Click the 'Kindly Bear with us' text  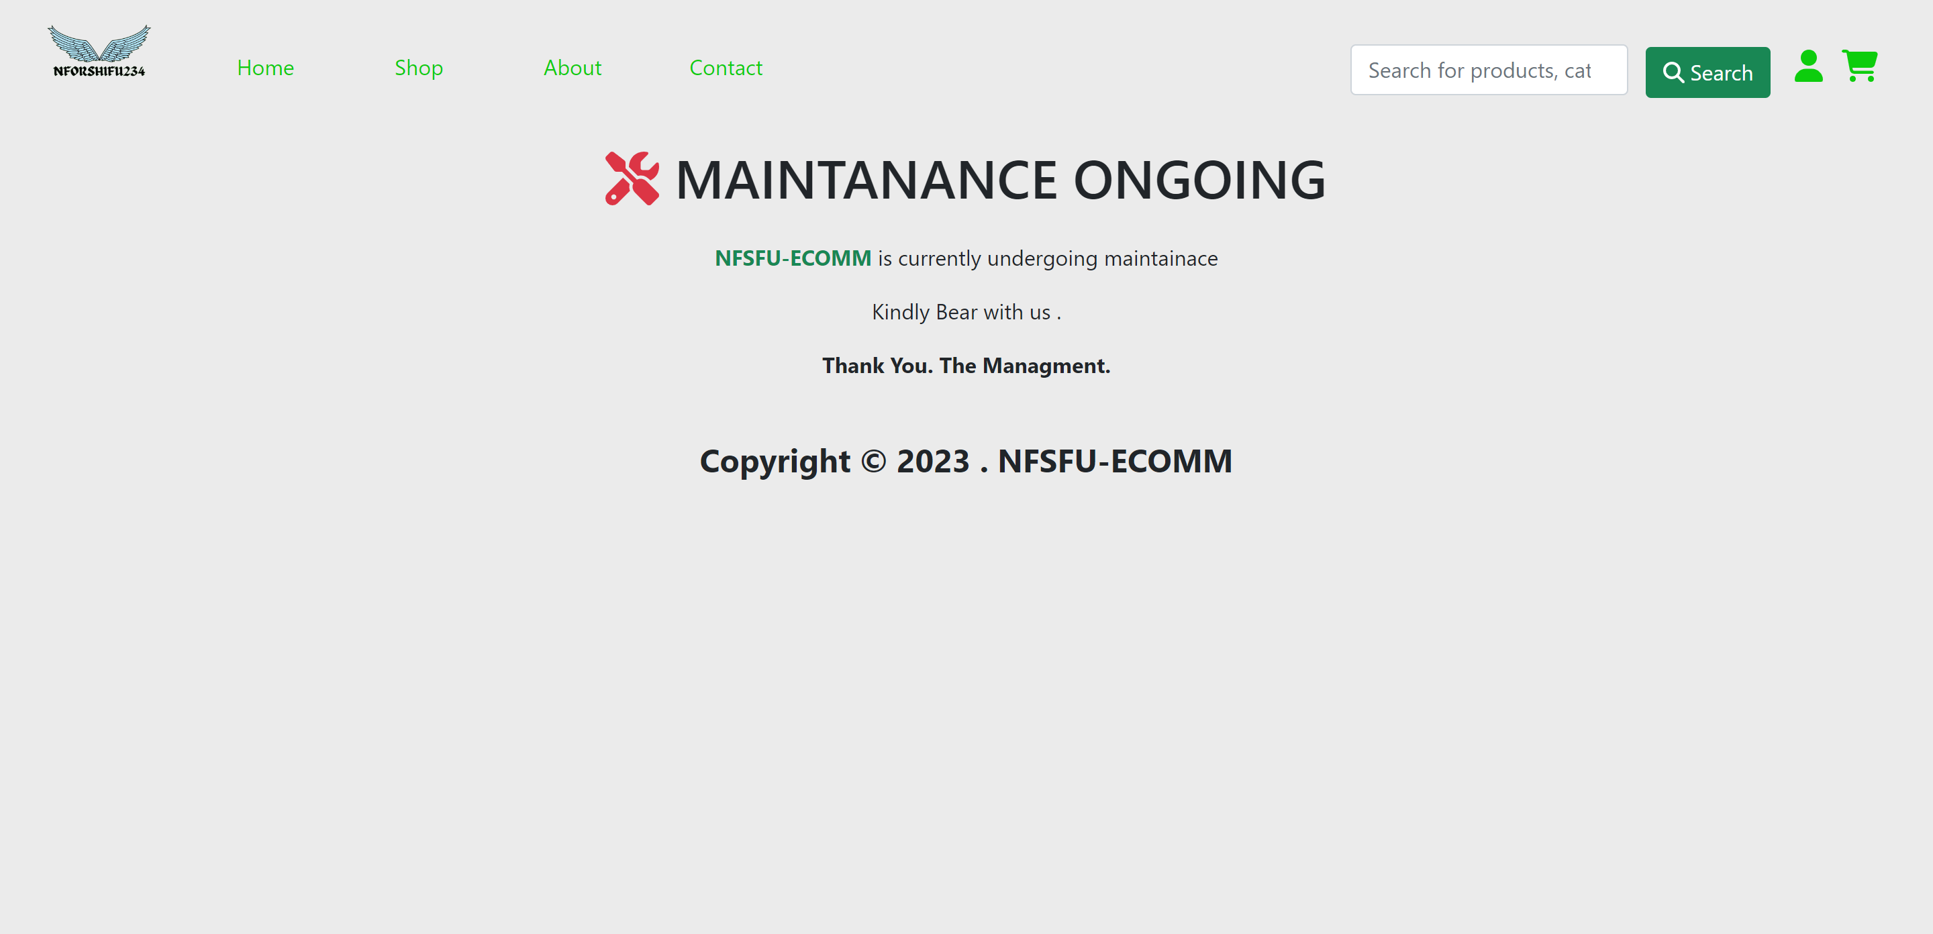(x=966, y=312)
